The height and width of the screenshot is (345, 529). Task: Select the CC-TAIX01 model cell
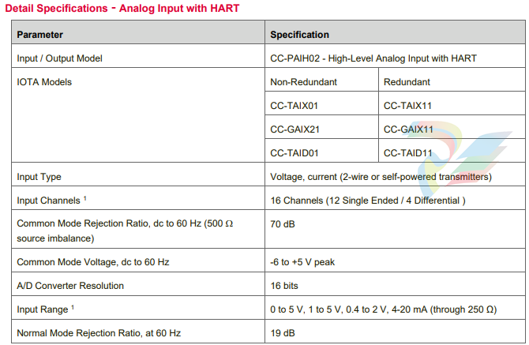(x=295, y=106)
